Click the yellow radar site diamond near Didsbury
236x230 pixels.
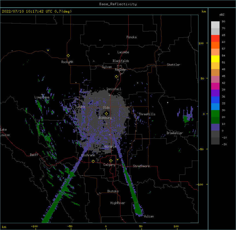pos(106,114)
